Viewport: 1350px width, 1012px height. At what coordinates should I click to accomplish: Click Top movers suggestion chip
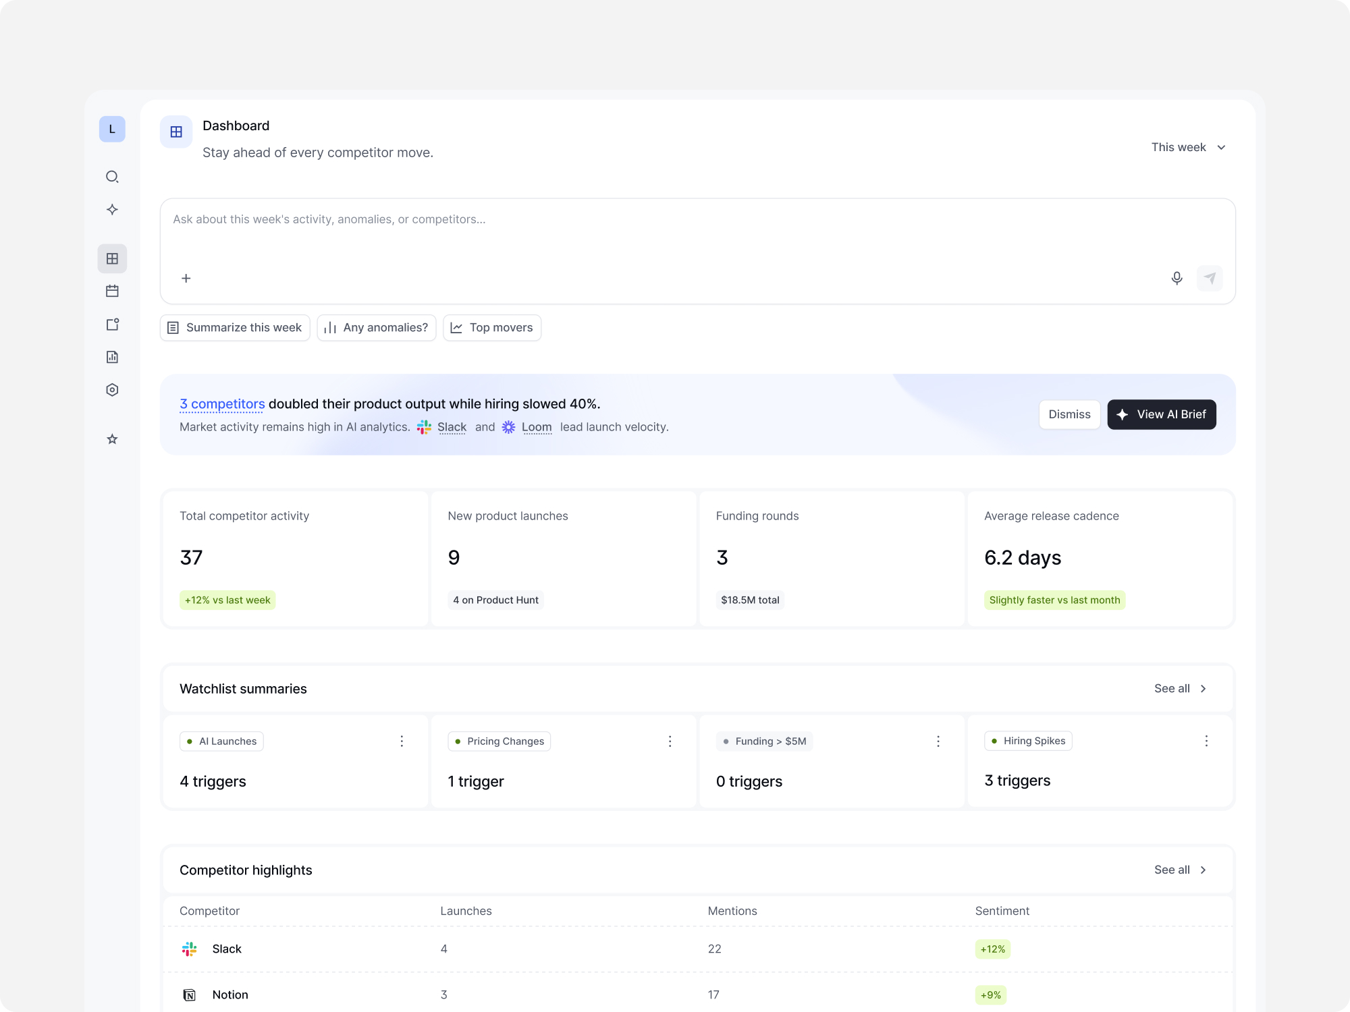[x=492, y=328]
